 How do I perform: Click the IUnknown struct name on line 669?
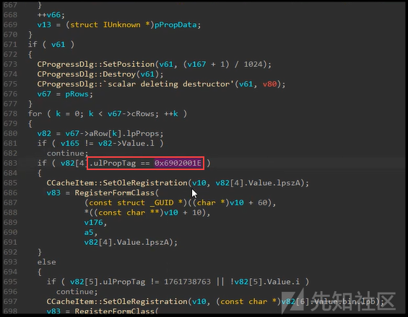pyautogui.click(x=122, y=25)
